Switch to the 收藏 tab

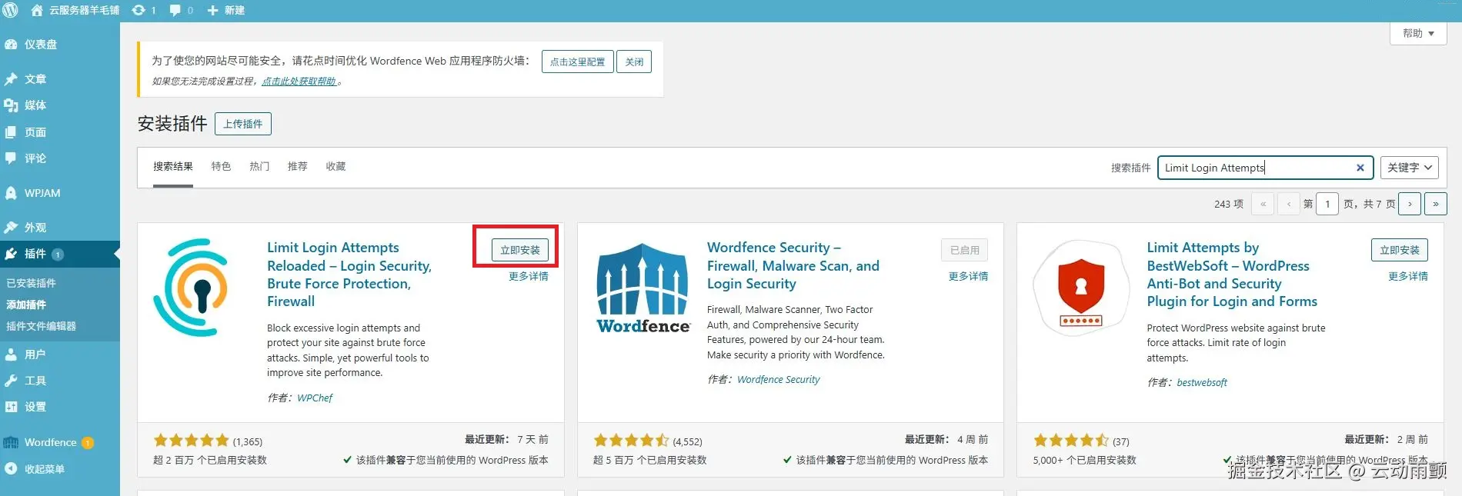pyautogui.click(x=335, y=166)
